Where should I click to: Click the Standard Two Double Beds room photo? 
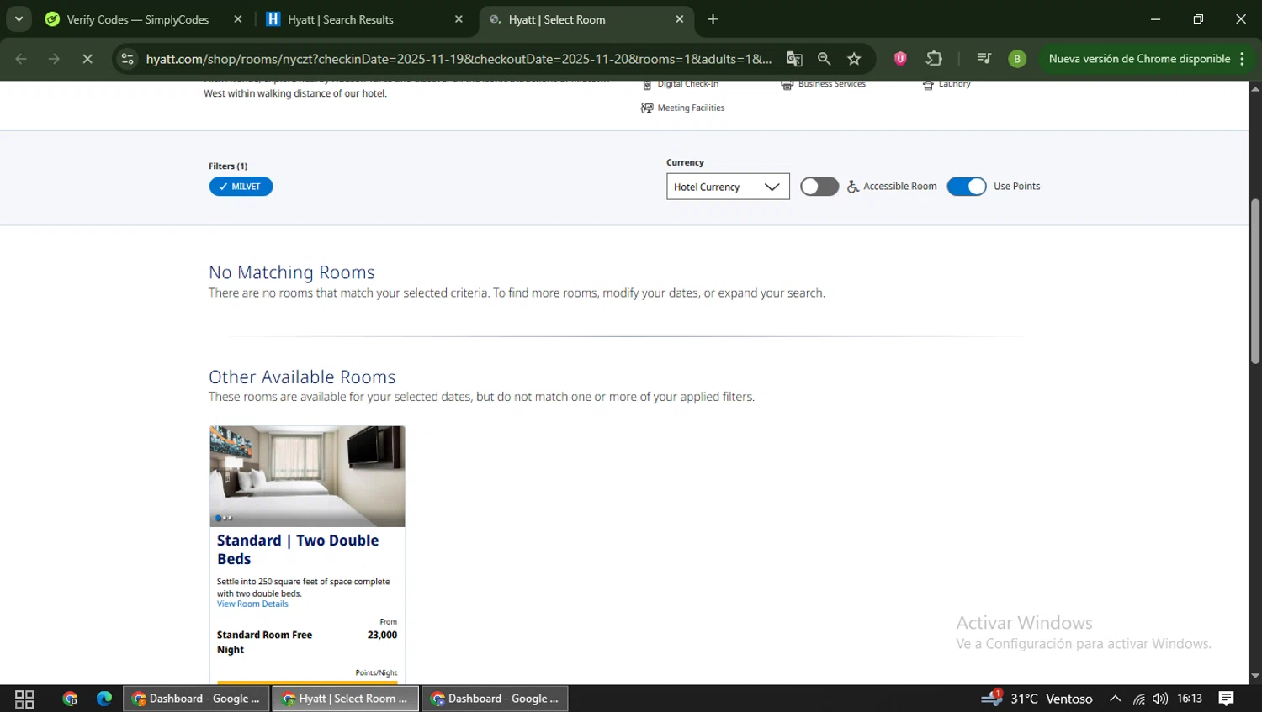(x=307, y=476)
